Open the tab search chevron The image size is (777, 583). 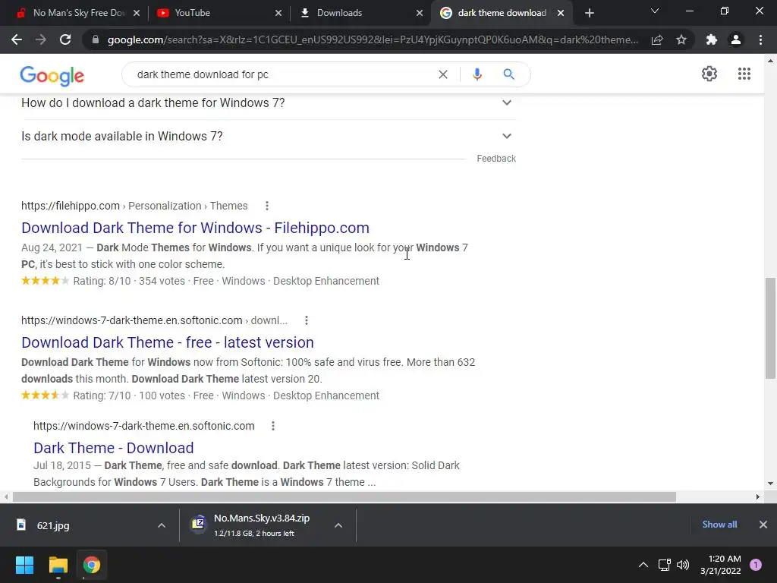click(x=655, y=11)
